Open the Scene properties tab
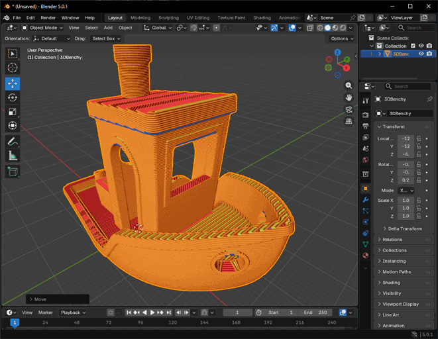This screenshot has height=339, width=438. [365, 148]
